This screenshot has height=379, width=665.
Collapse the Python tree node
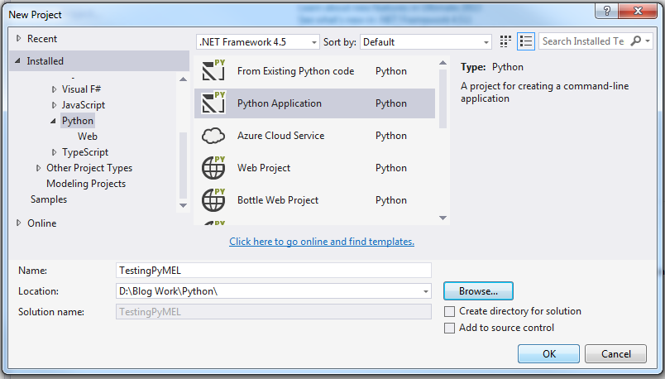pyautogui.click(x=53, y=121)
